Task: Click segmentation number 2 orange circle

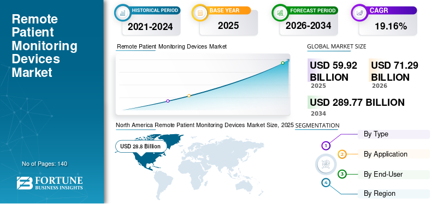Action: (342, 154)
